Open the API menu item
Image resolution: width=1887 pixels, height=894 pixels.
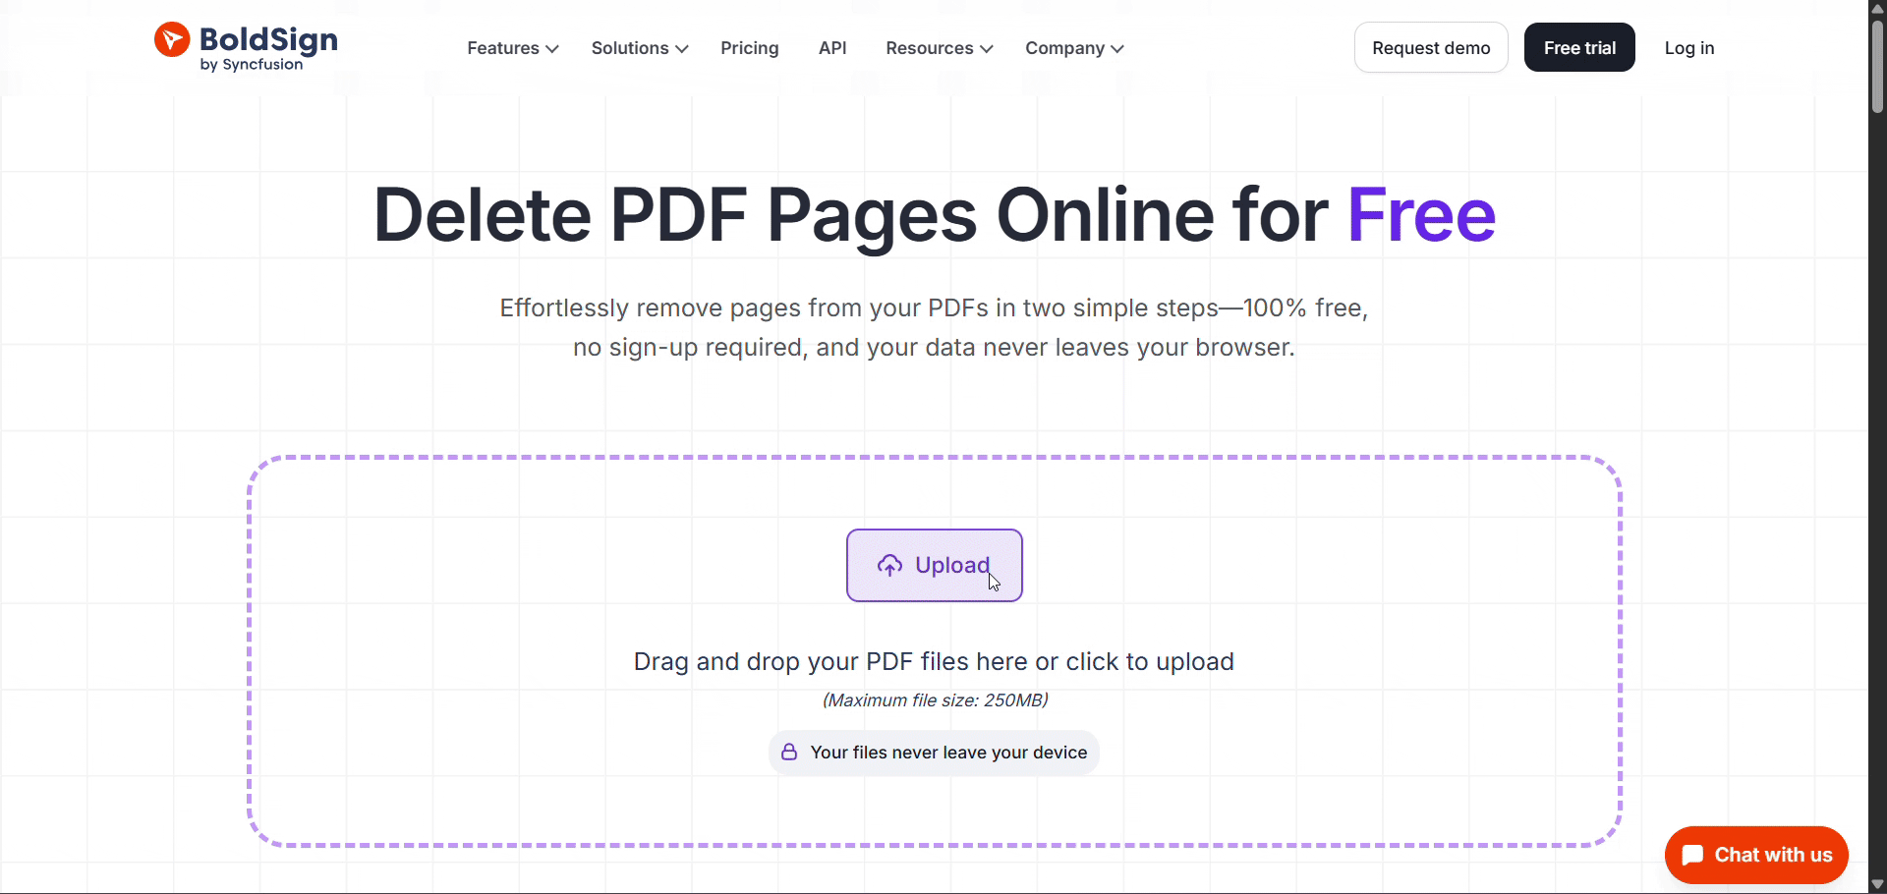832,48
